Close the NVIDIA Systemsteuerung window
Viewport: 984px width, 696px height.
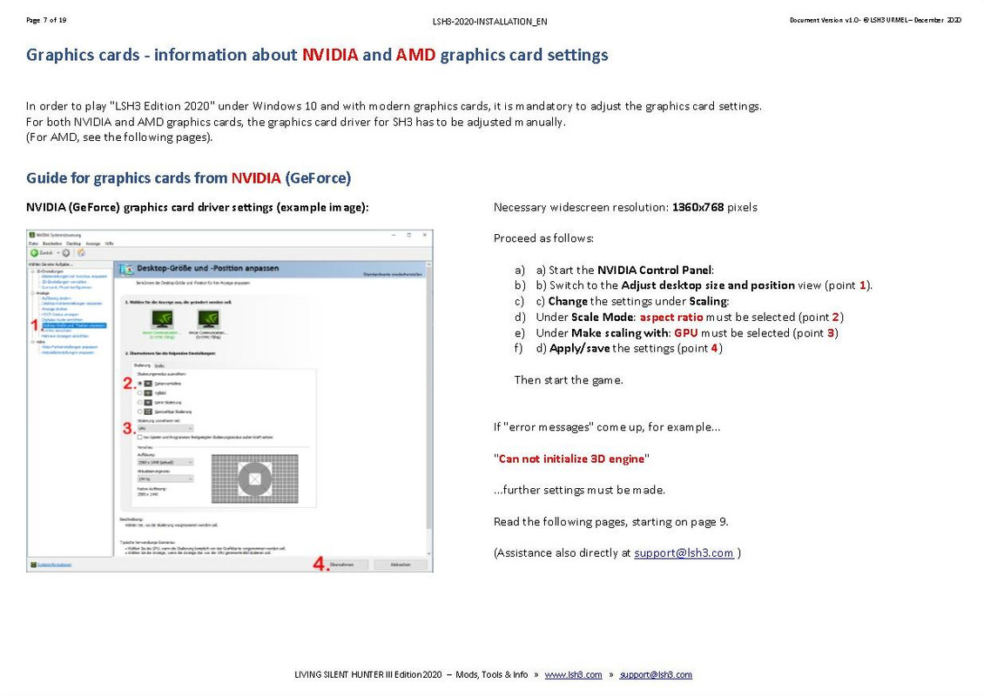(425, 235)
